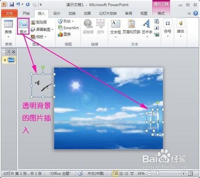Open PowerPoint help question mark
This screenshot has width=200, height=178.
[195, 13]
